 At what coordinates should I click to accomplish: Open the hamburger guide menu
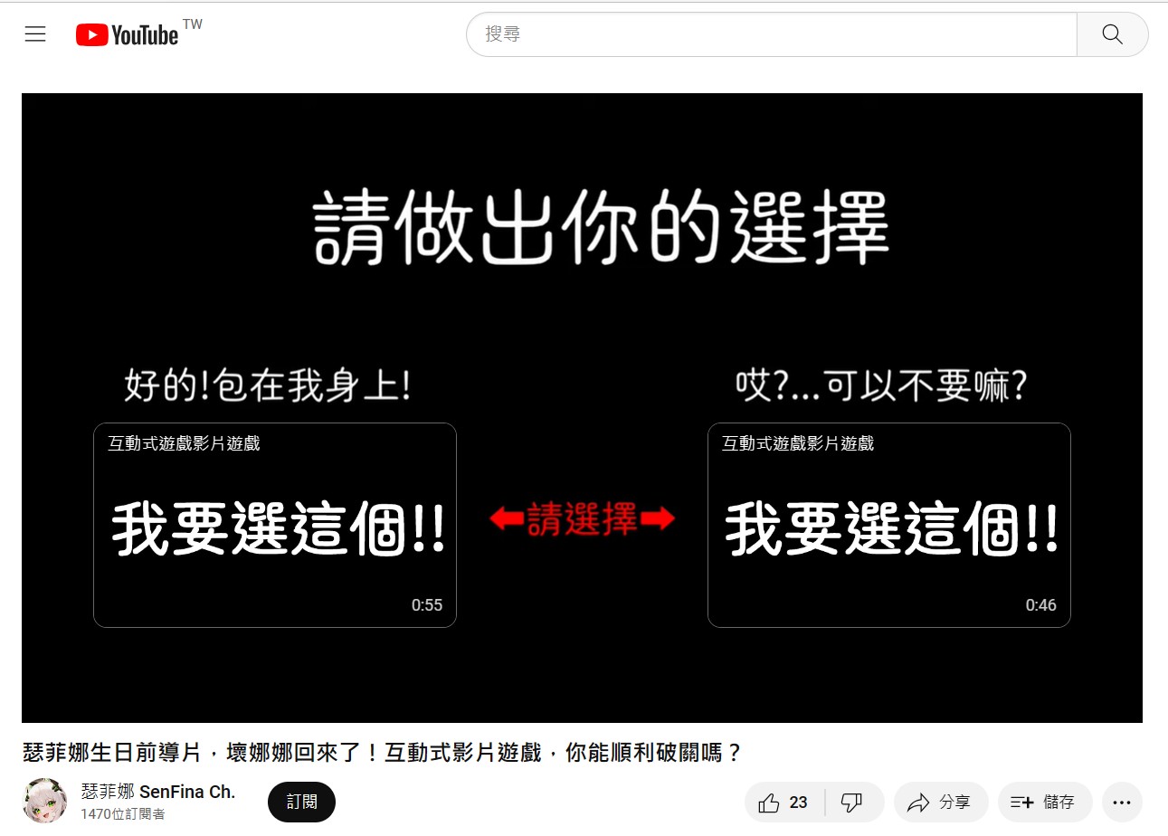tap(35, 34)
